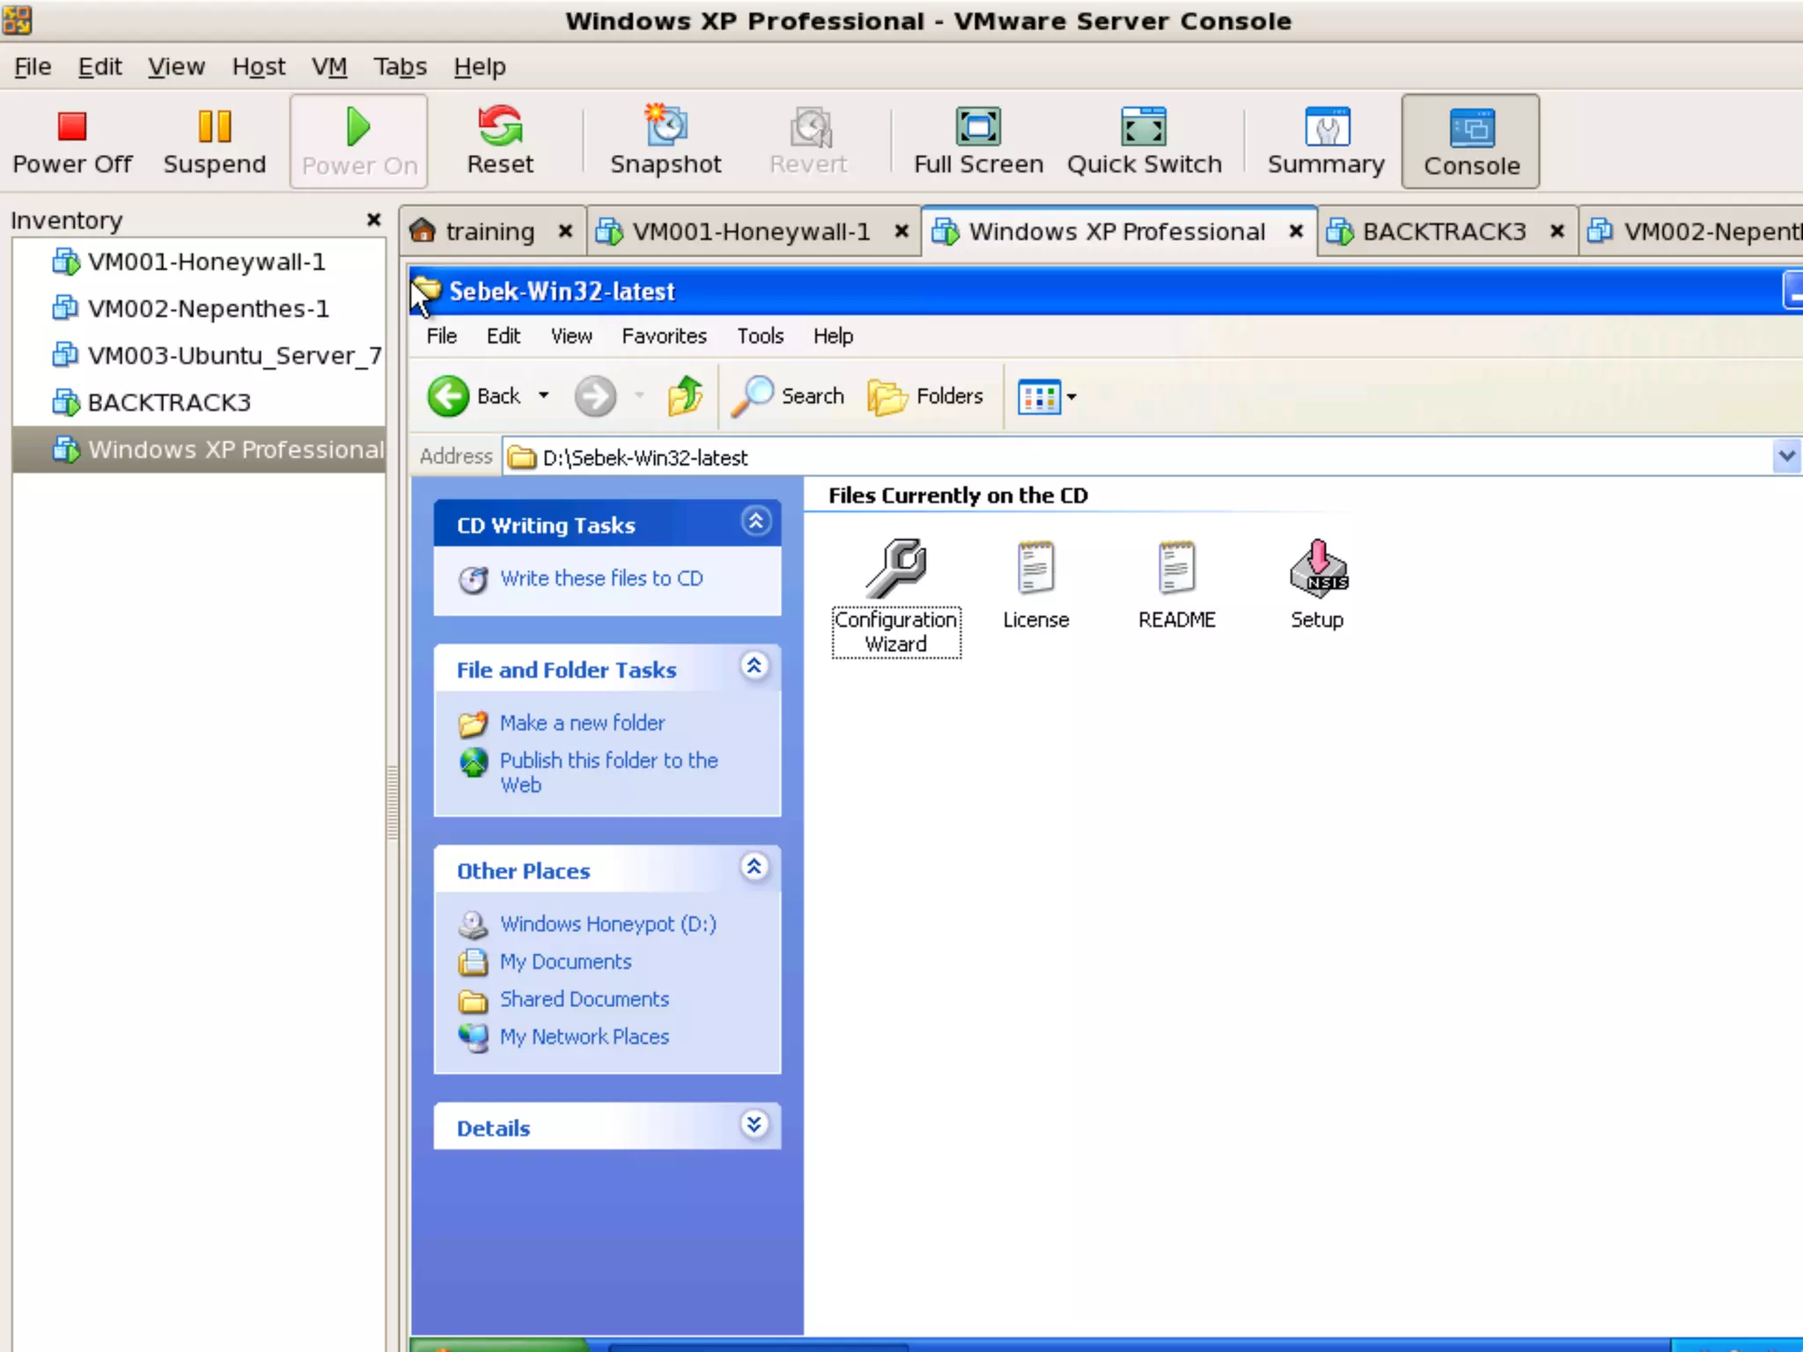Switch to the BACKTRACK3 tab
The width and height of the screenshot is (1803, 1352).
click(1444, 231)
